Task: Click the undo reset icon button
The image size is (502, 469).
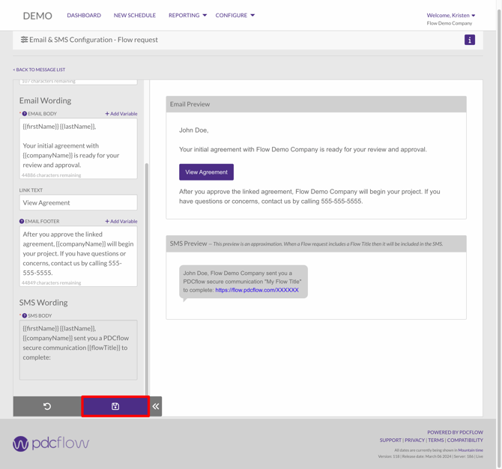Action: pyautogui.click(x=47, y=406)
